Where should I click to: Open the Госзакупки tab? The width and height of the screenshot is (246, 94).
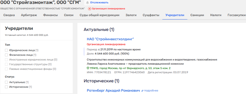pos(237,15)
